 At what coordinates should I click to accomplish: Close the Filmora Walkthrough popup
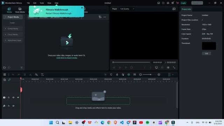[x=82, y=8]
